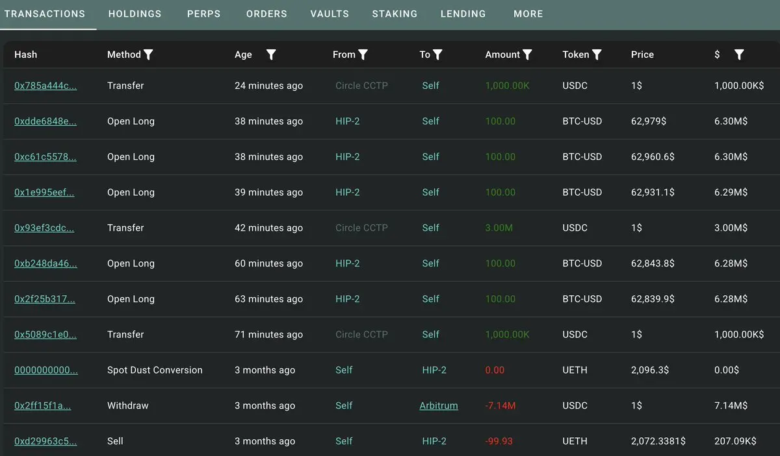This screenshot has width=780, height=456.
Task: Follow the Arbitrum destination link
Action: pos(439,406)
